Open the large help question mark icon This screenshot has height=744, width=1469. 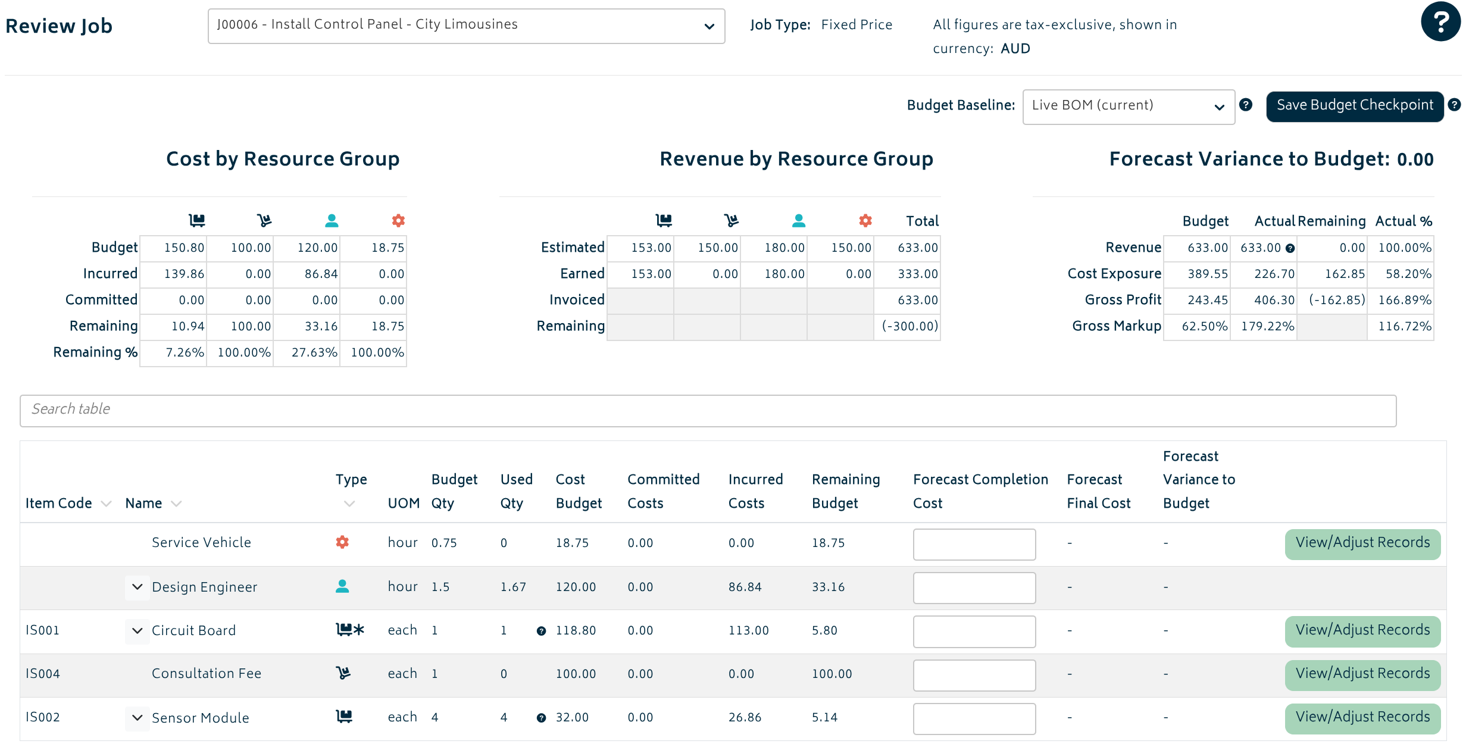tap(1440, 22)
